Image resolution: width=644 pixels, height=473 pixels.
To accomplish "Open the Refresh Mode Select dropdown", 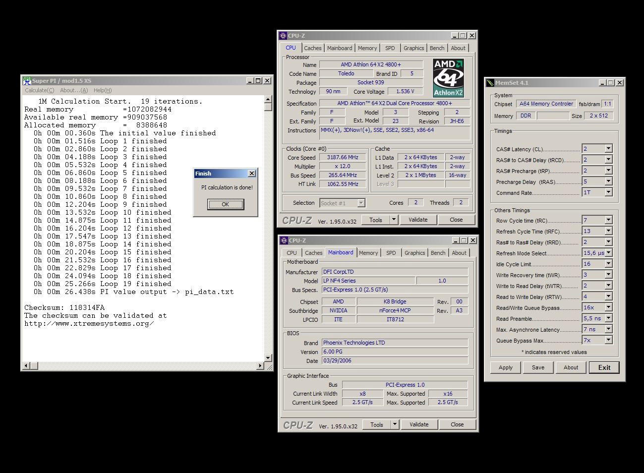I will (608, 252).
